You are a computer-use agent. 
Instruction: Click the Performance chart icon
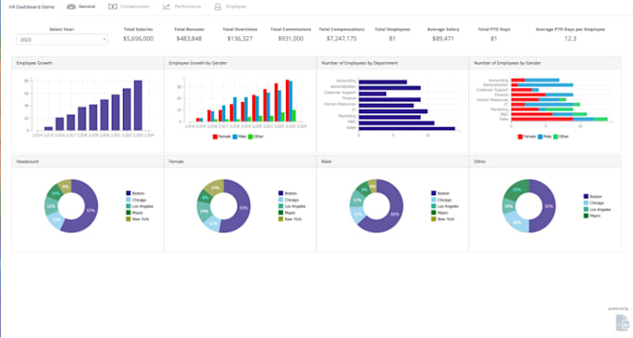[167, 6]
